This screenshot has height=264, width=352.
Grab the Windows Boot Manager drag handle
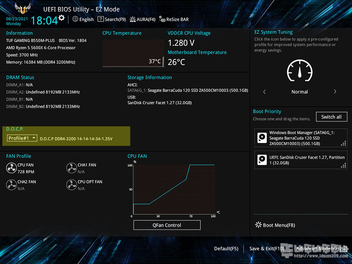[x=343, y=144]
